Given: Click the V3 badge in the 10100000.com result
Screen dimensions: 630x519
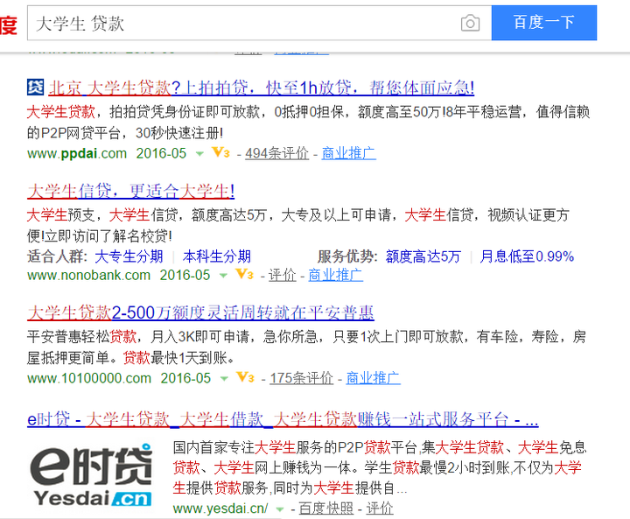Looking at the screenshot, I should 246,377.
